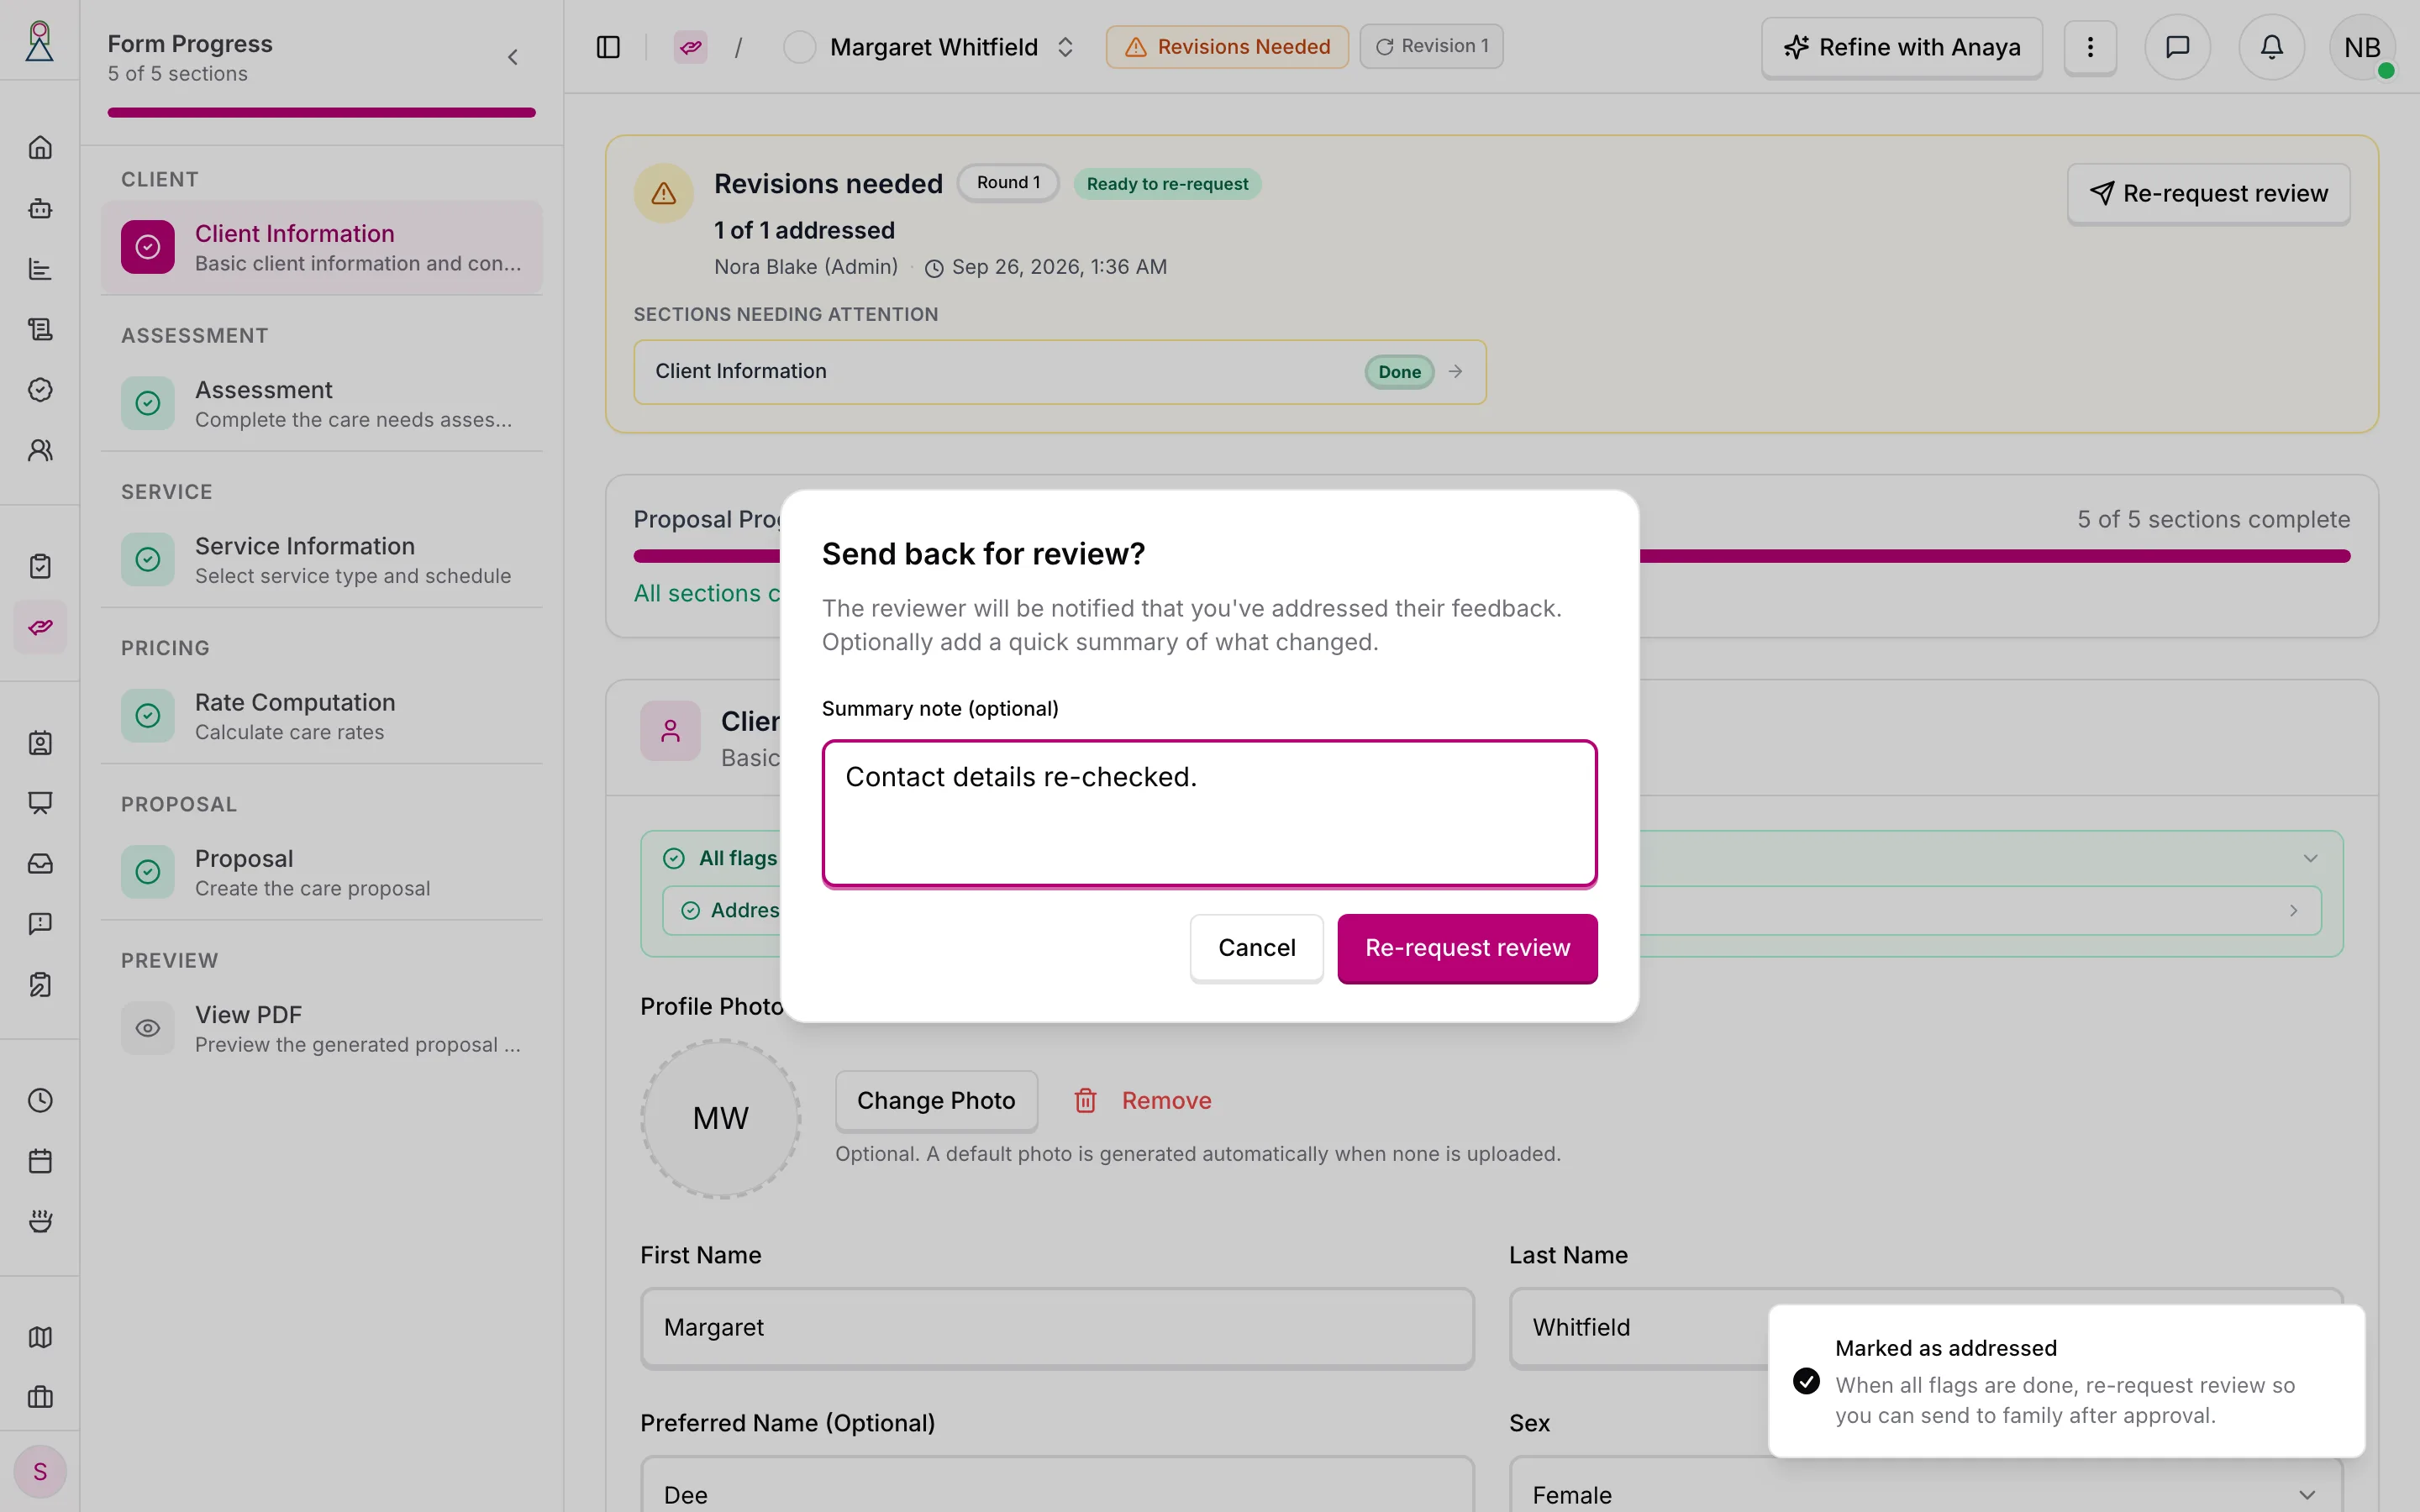
Task: Open the clock history sidebar icon
Action: (40, 1100)
